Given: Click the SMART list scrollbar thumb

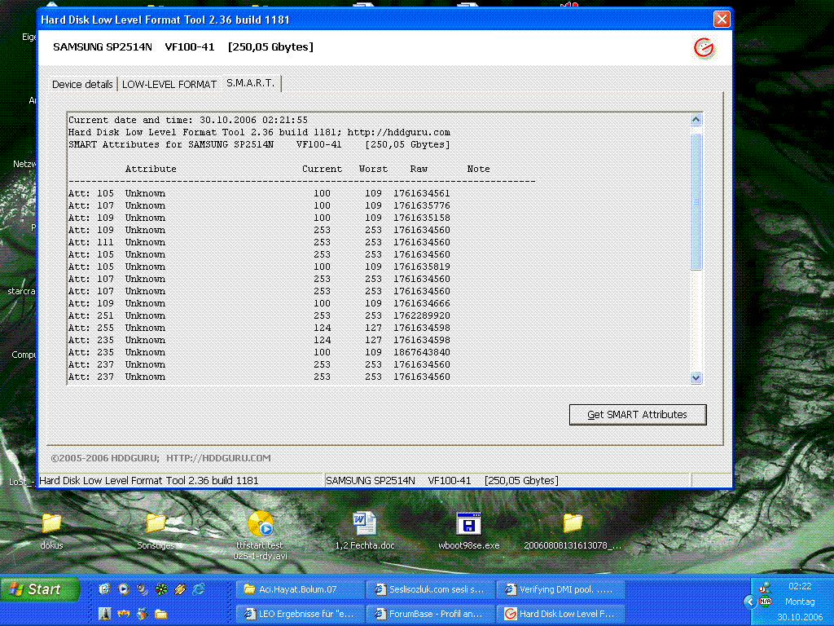Looking at the screenshot, I should coord(696,202).
